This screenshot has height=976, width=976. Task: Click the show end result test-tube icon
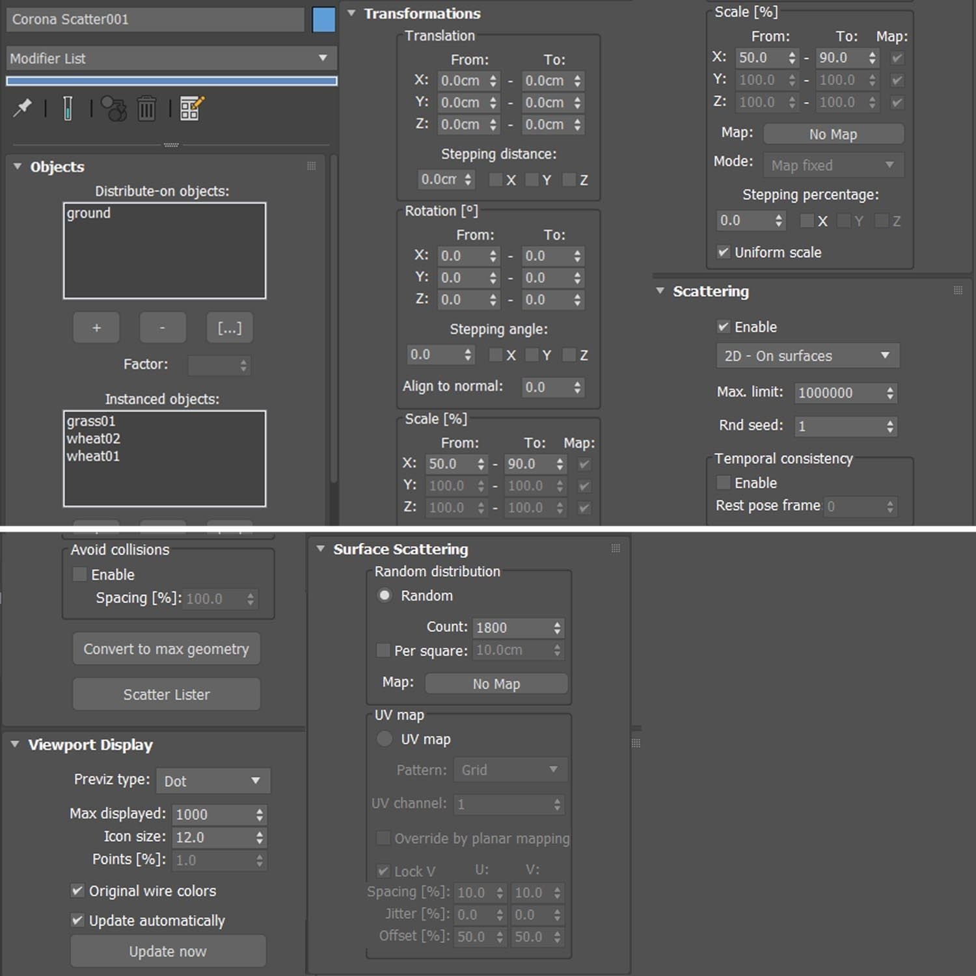[68, 108]
